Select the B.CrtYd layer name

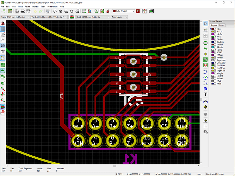point(220,78)
